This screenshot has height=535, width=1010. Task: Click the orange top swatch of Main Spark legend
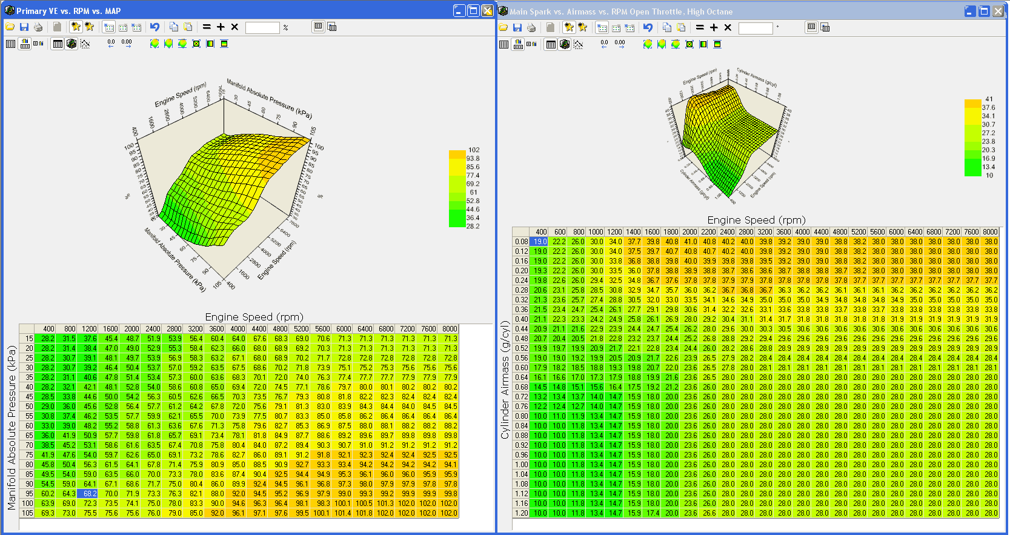pyautogui.click(x=972, y=104)
